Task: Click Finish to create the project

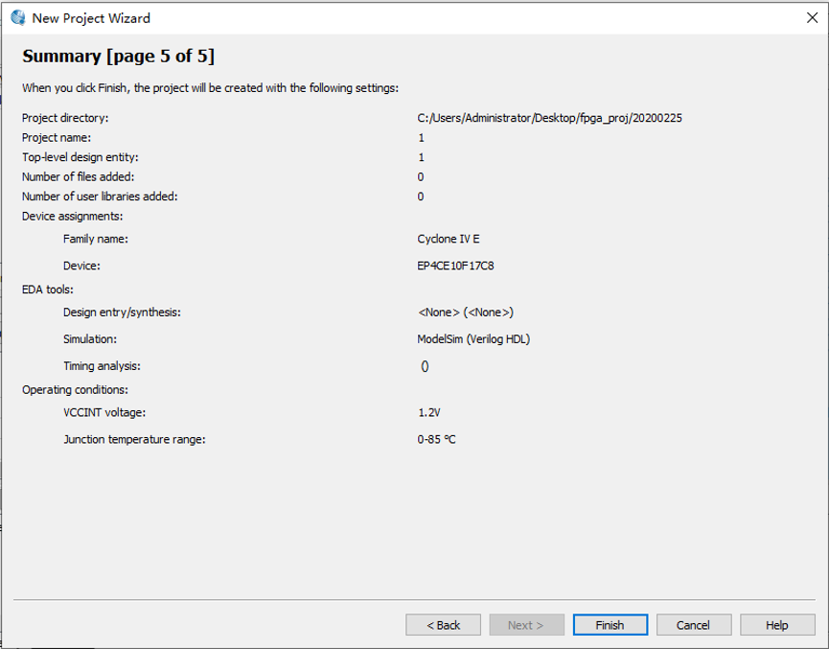Action: (610, 625)
